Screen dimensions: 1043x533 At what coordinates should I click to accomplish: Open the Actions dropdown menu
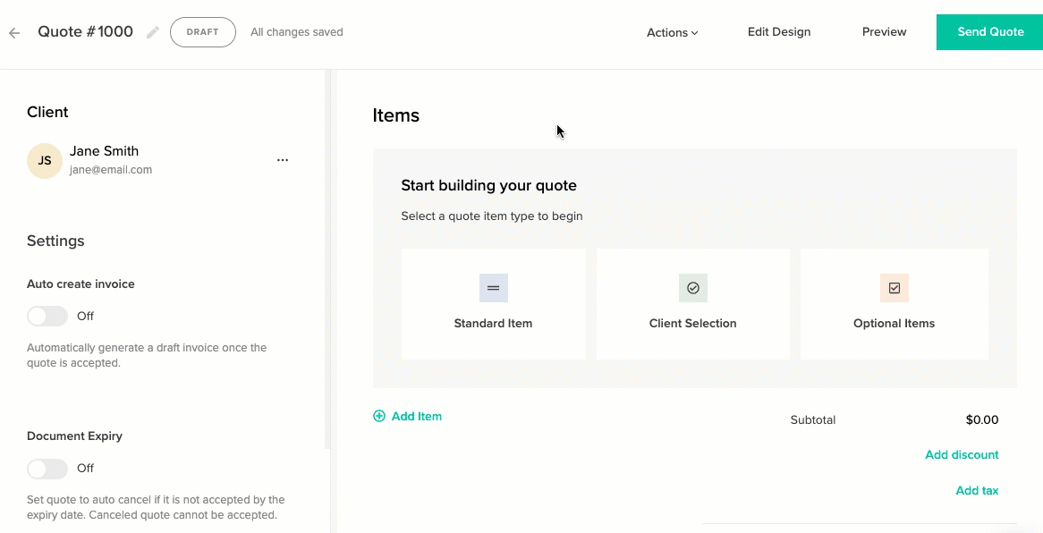coord(673,32)
